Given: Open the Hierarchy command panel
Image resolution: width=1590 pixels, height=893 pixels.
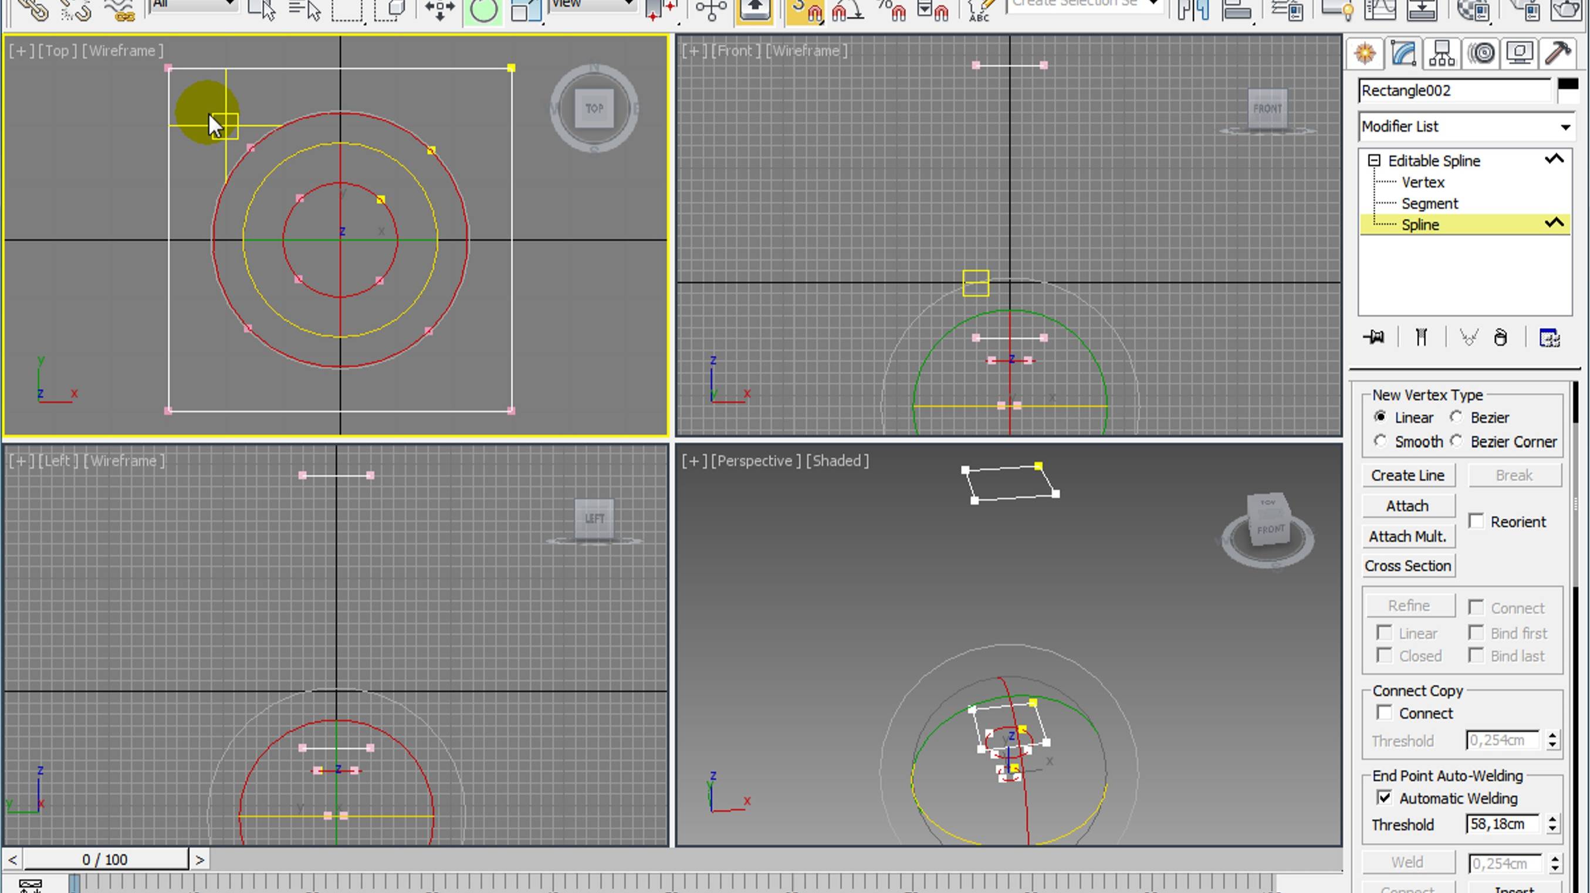Looking at the screenshot, I should (1442, 52).
